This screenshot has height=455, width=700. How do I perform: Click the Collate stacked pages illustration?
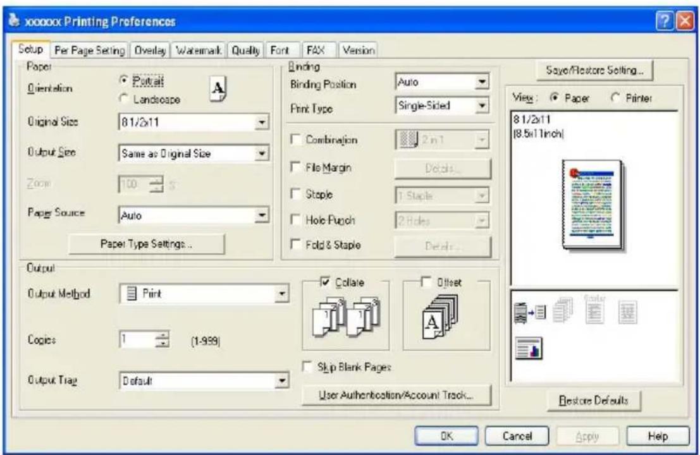346,318
